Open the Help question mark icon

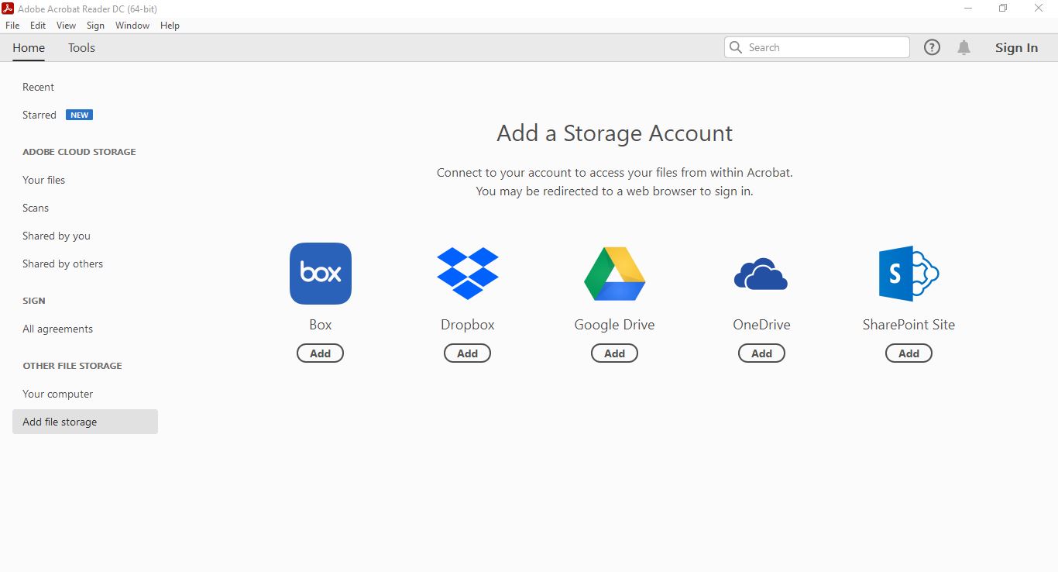(933, 47)
